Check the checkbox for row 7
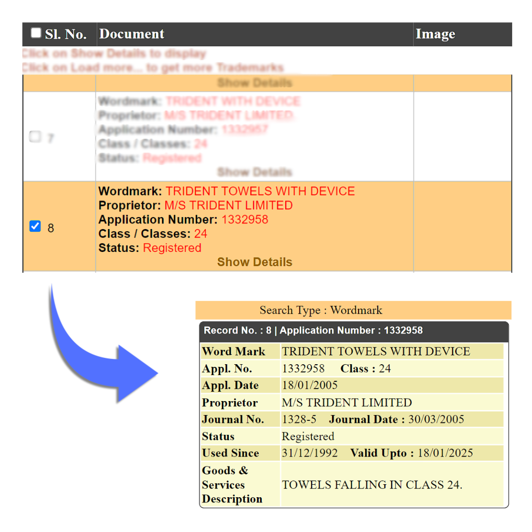The image size is (532, 532). pos(35,137)
